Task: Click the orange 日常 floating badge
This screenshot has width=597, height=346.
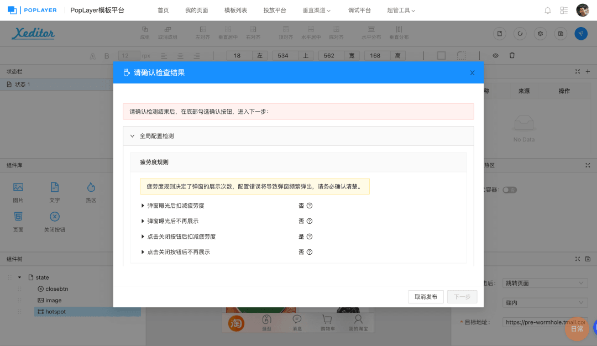Action: (577, 329)
